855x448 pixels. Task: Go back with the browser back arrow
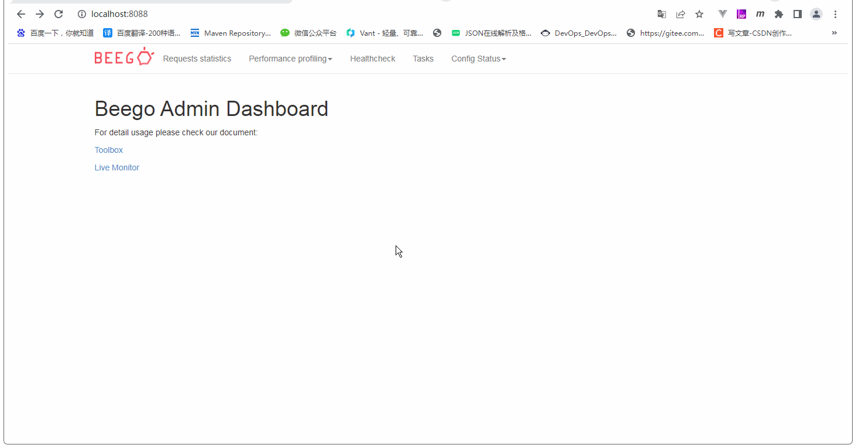tap(21, 14)
